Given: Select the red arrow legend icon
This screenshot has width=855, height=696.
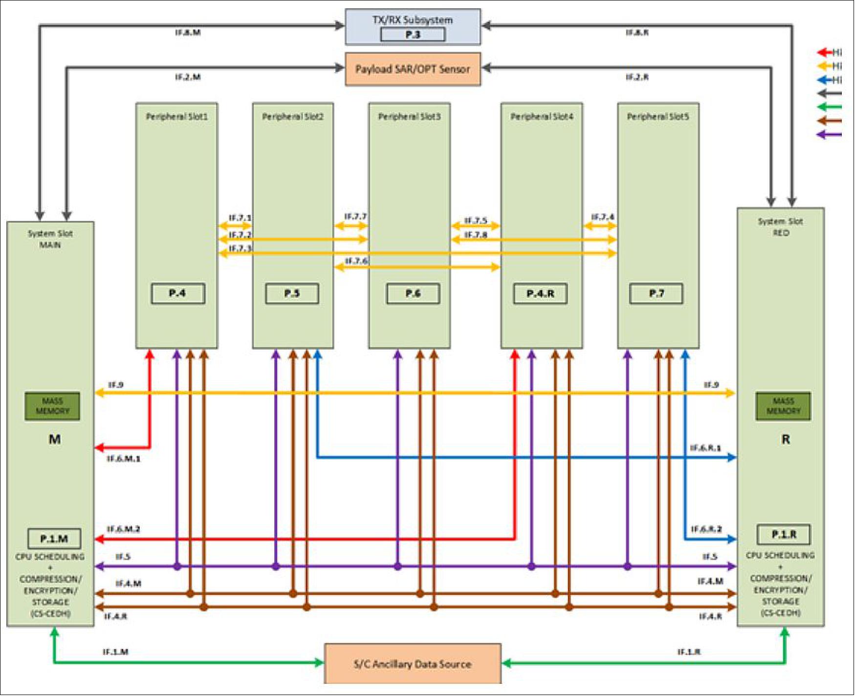Looking at the screenshot, I should (x=825, y=51).
